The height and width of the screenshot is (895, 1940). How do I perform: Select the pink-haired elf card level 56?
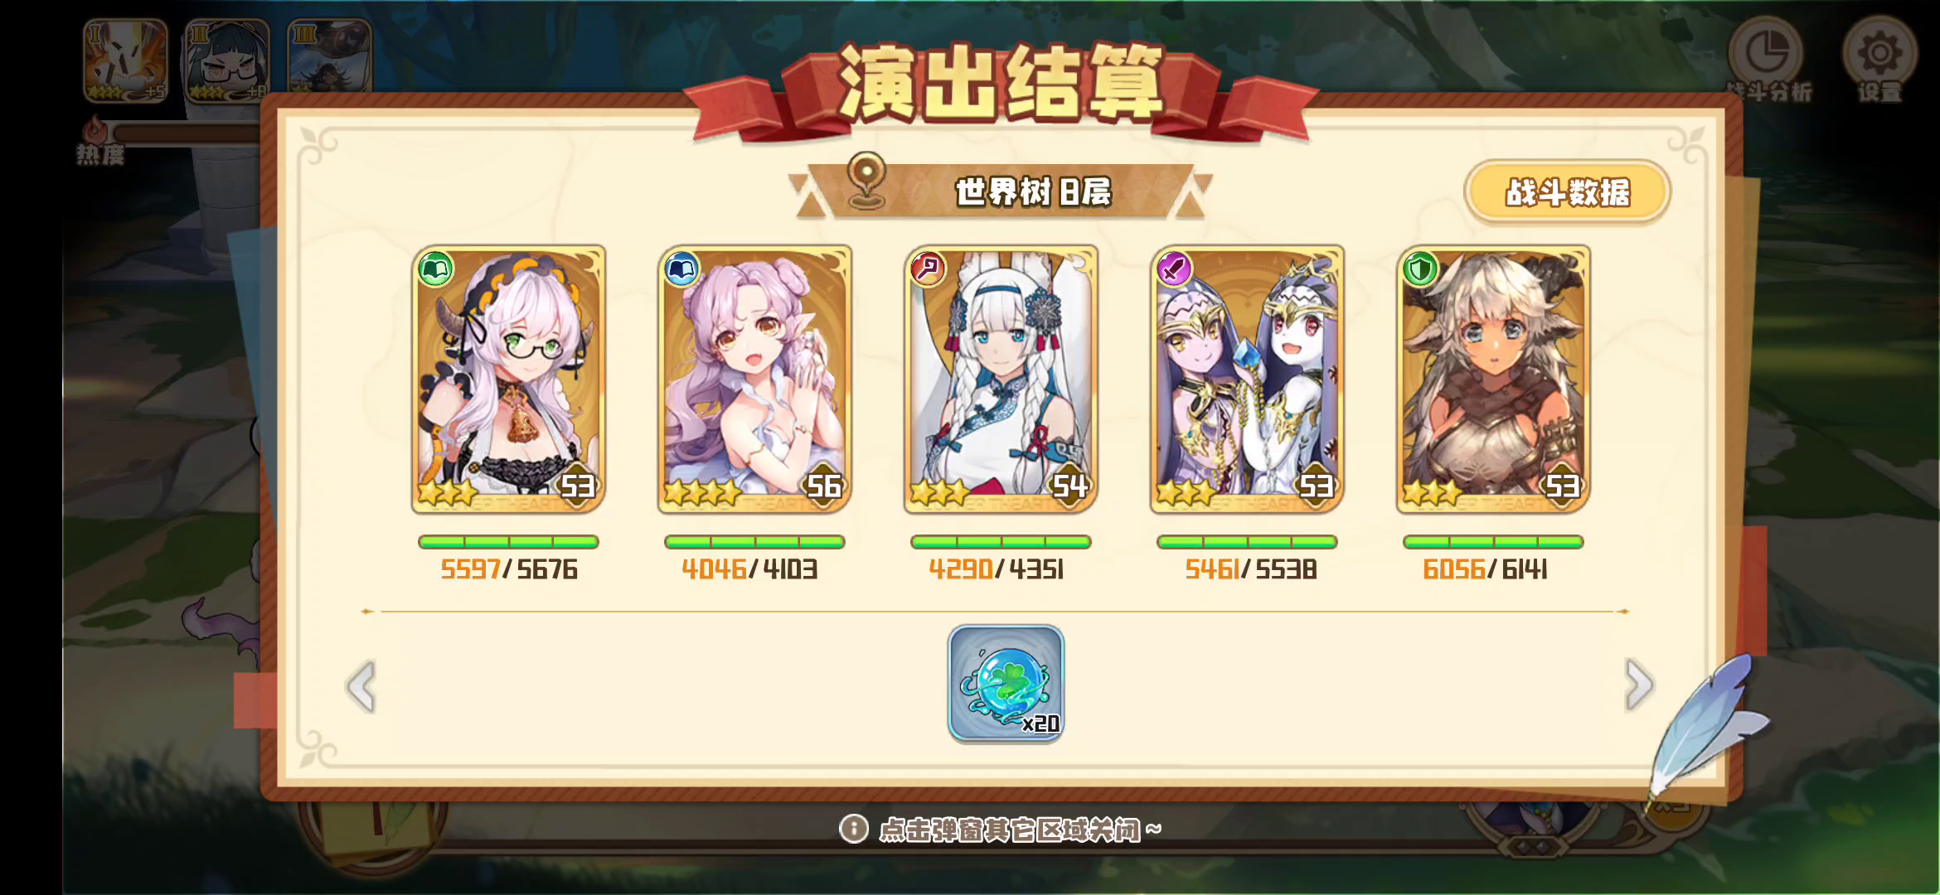point(754,379)
